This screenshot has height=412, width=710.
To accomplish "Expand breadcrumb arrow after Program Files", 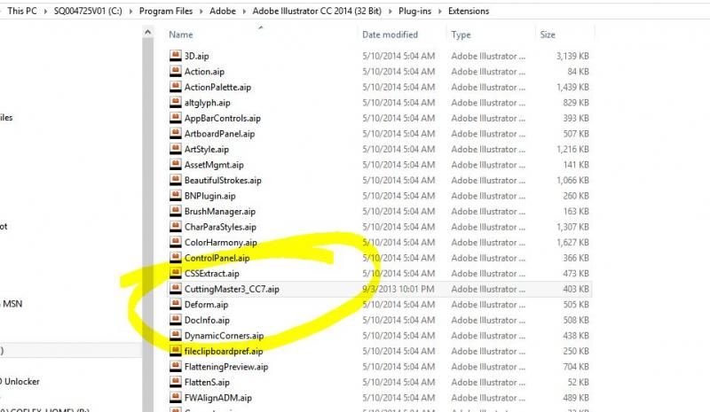I will pos(201,12).
